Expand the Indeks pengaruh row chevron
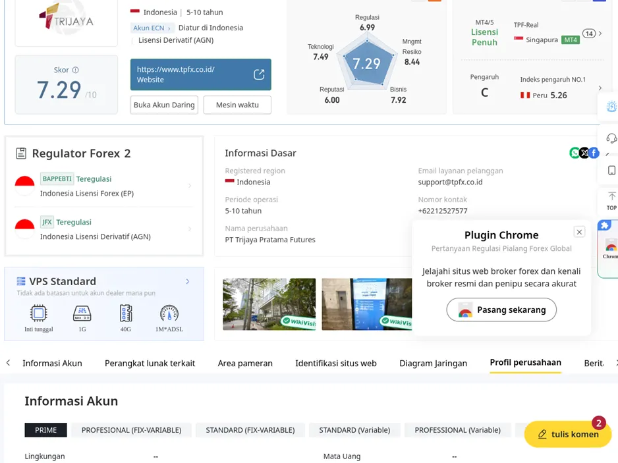The image size is (618, 463). (600, 88)
